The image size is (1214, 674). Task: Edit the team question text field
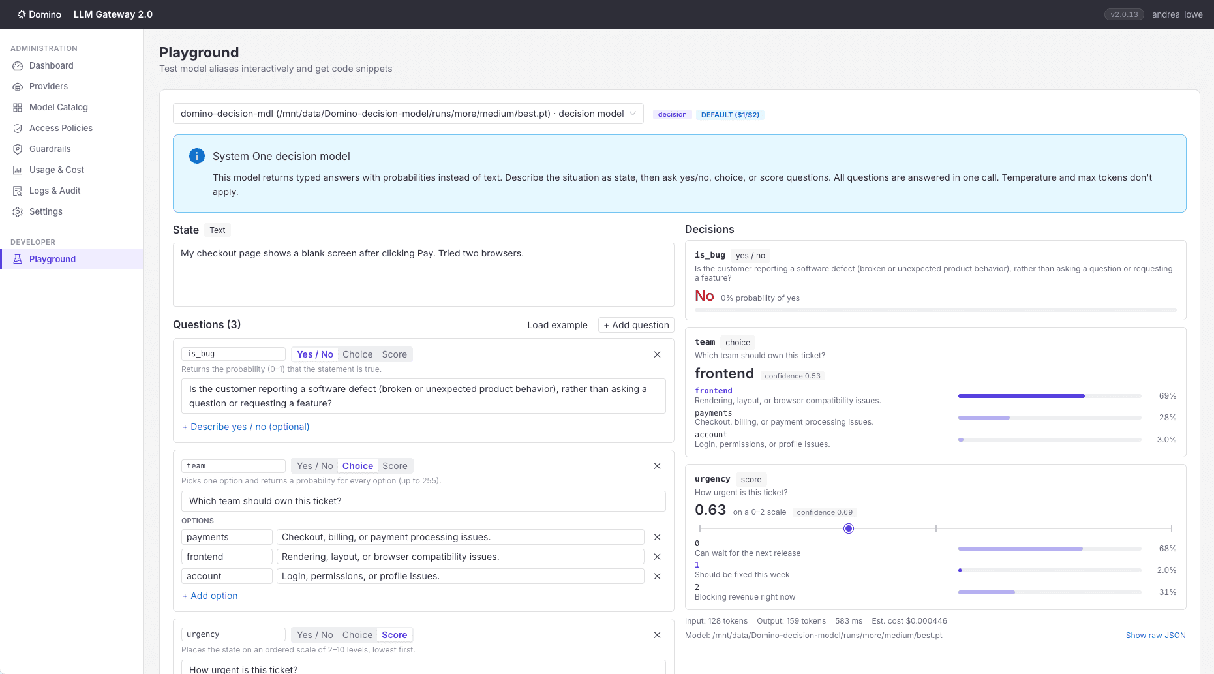coord(423,501)
